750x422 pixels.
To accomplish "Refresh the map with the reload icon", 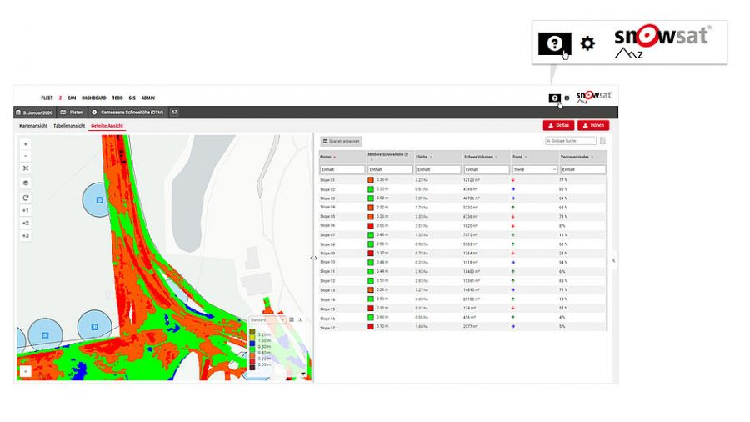I will pyautogui.click(x=25, y=198).
